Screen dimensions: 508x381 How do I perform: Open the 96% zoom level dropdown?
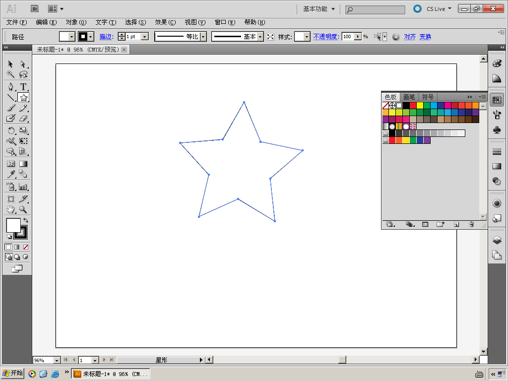pos(57,360)
